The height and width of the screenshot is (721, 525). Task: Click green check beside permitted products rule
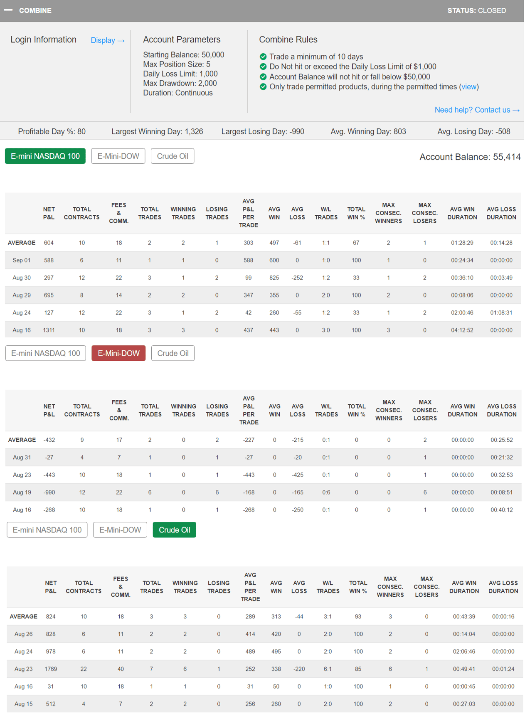tap(263, 87)
